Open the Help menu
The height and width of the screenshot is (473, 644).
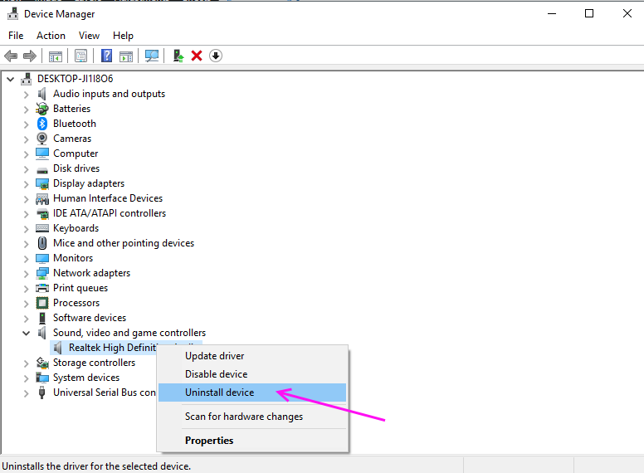pyautogui.click(x=123, y=36)
